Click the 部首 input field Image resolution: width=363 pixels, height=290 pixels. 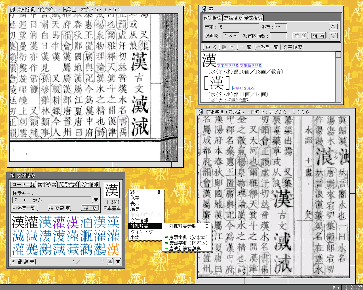[x=281, y=27]
